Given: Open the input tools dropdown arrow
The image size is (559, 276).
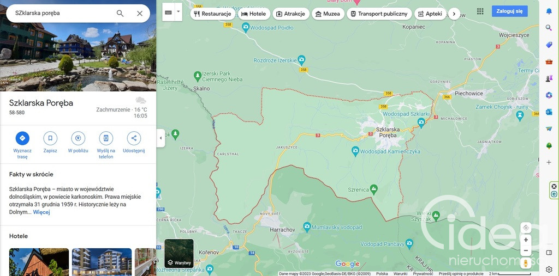Looking at the screenshot, I should click(179, 11).
